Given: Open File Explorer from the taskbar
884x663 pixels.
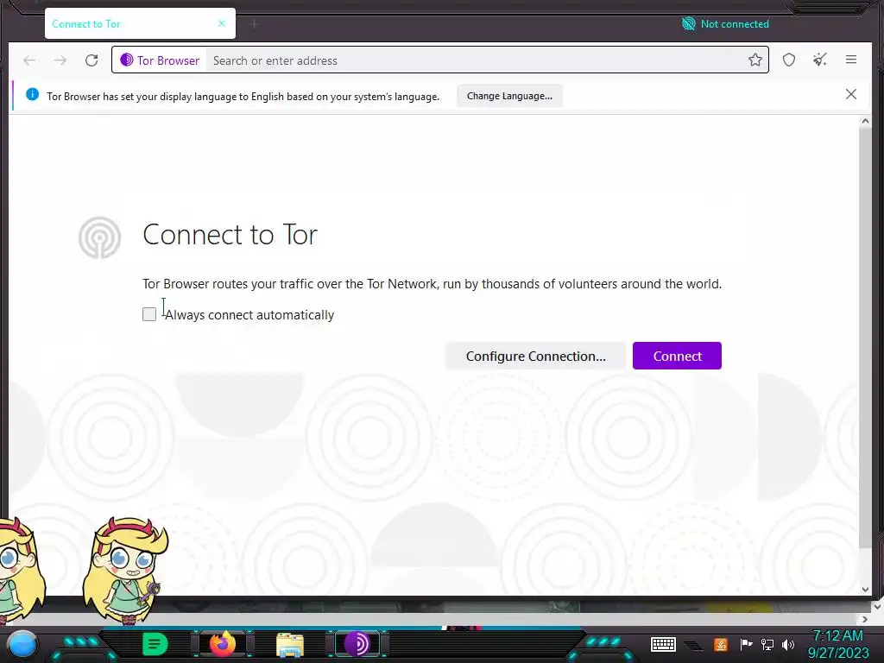Looking at the screenshot, I should tap(290, 645).
